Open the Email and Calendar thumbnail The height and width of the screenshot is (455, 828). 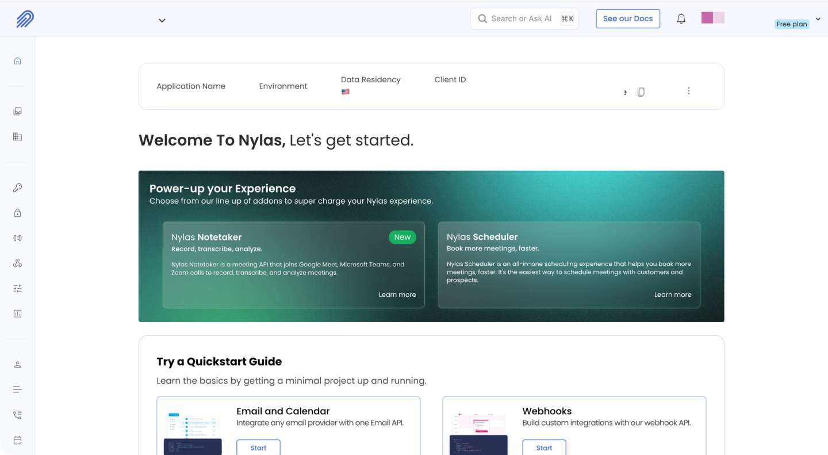click(193, 433)
